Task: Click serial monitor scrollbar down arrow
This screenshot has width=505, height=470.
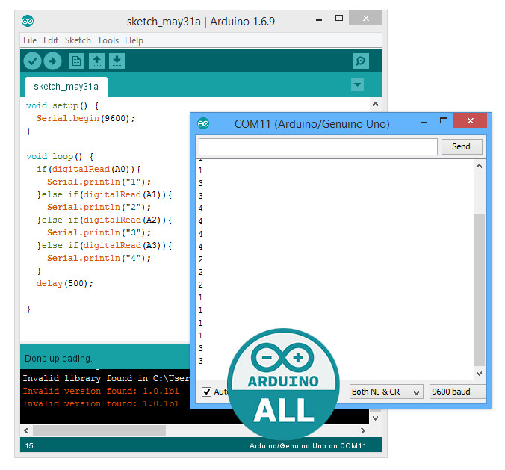Action: pos(480,373)
